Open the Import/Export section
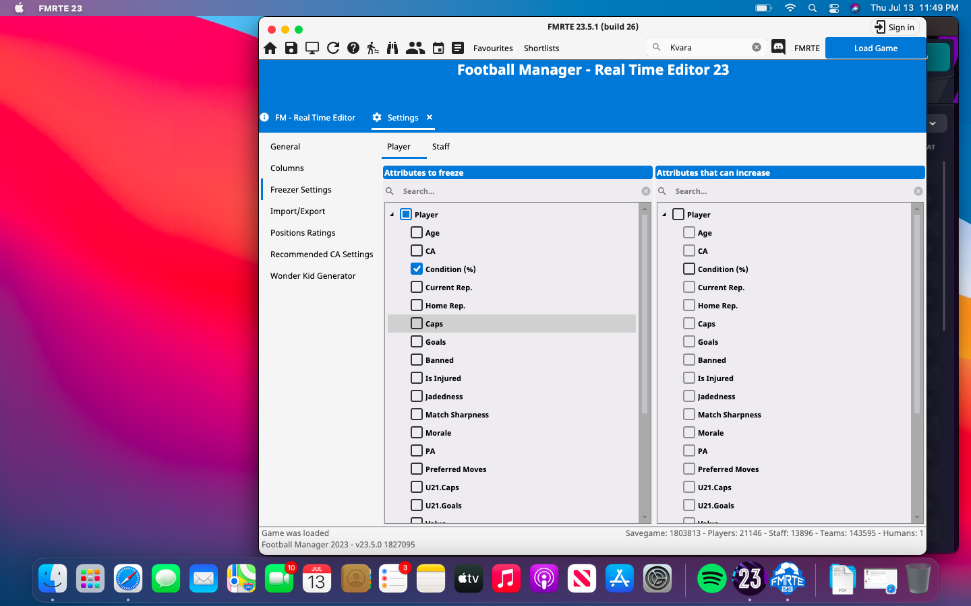 297,211
